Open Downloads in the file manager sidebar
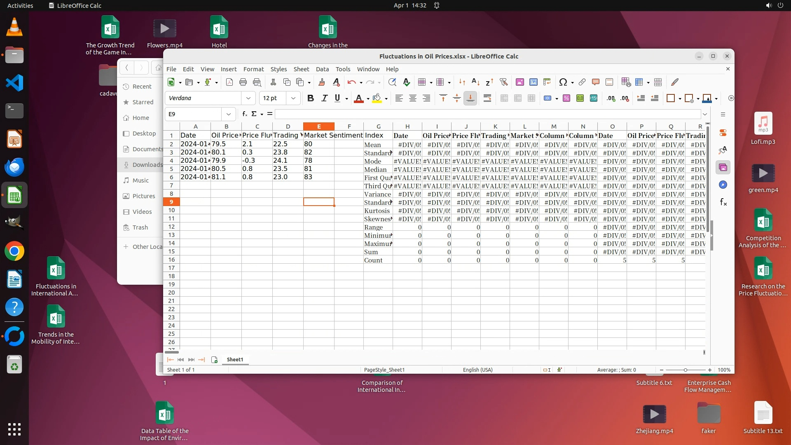Image resolution: width=791 pixels, height=445 pixels. coord(147,165)
